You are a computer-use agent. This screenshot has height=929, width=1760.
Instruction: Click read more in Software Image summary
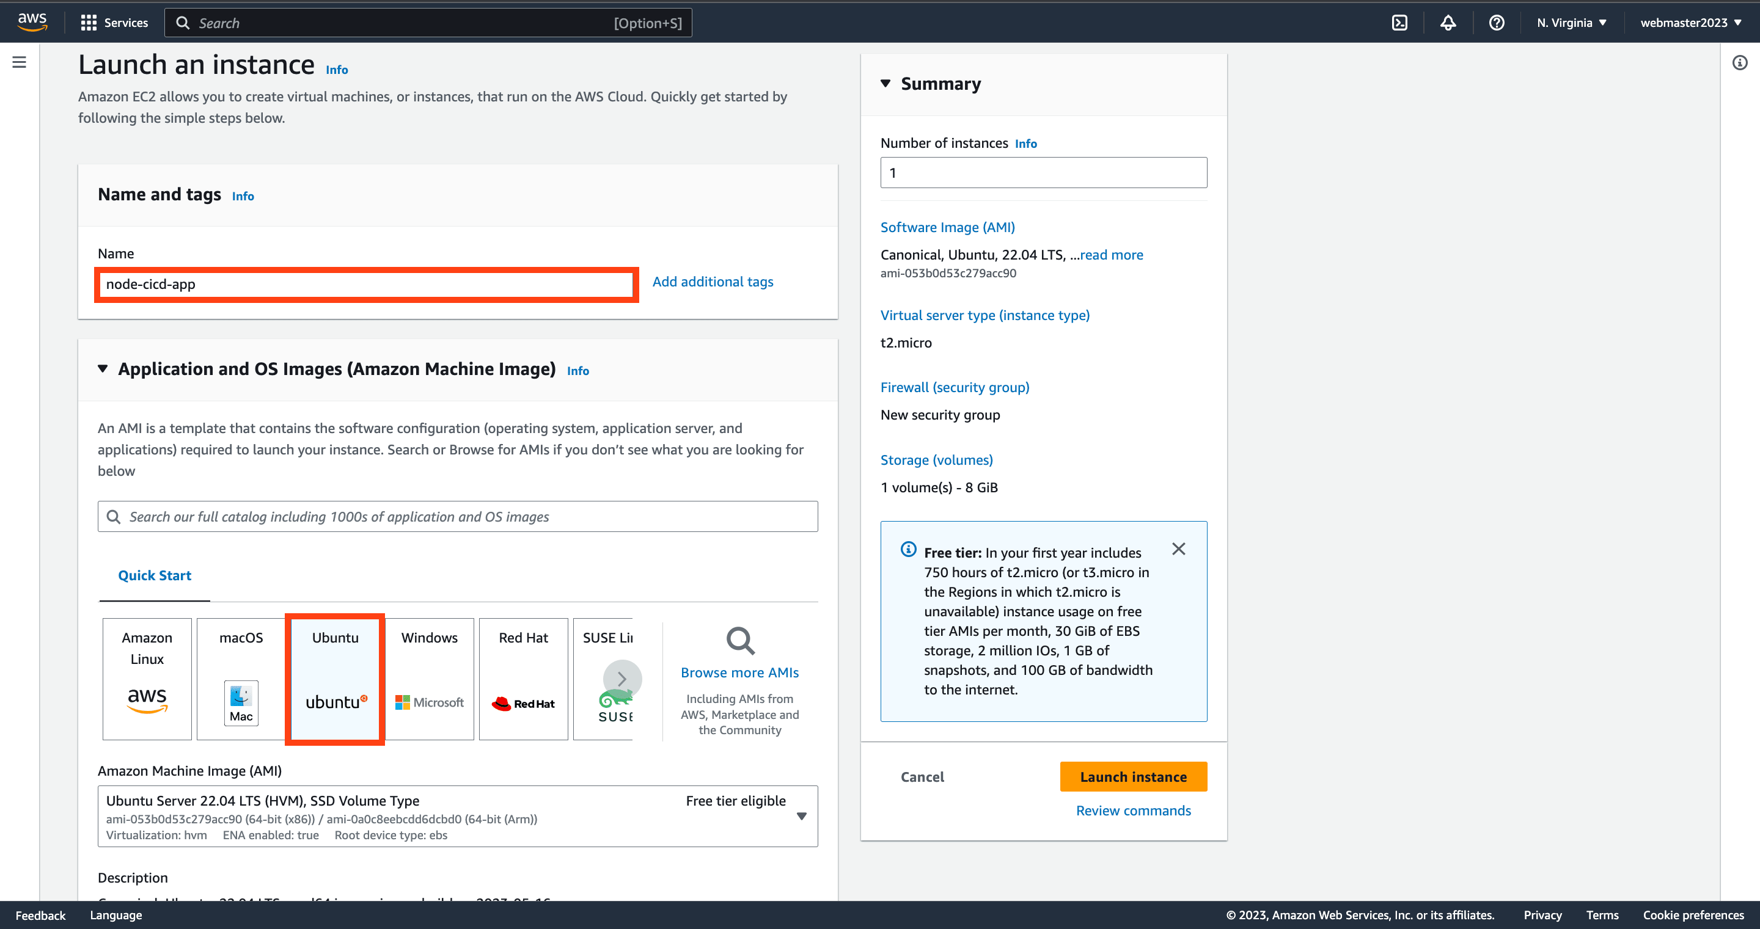(x=1112, y=255)
